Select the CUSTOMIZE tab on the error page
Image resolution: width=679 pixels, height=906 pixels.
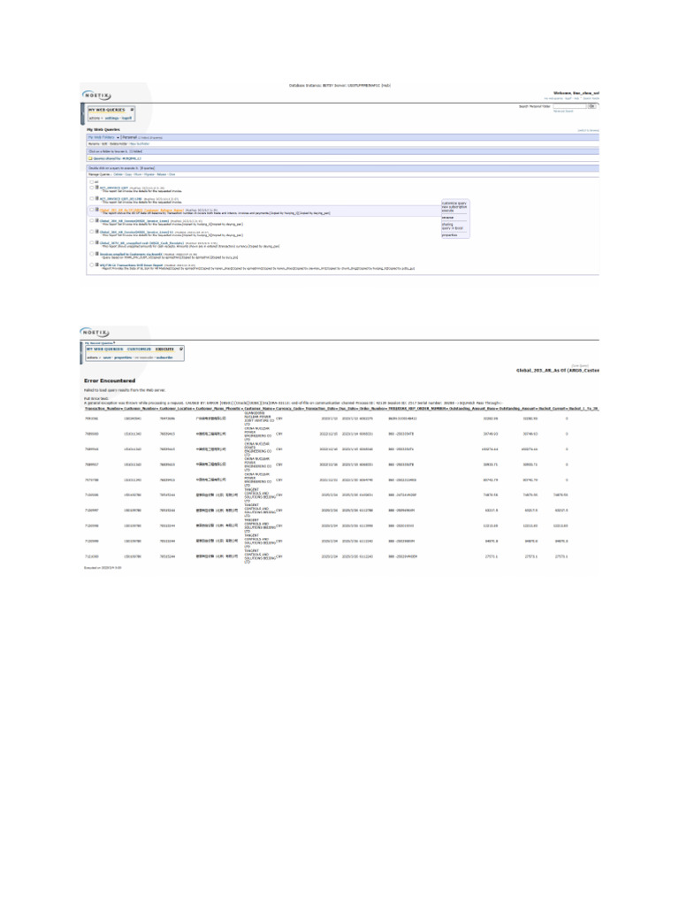[139, 349]
